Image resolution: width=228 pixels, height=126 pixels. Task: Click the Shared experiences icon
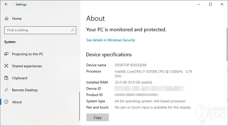point(7,66)
